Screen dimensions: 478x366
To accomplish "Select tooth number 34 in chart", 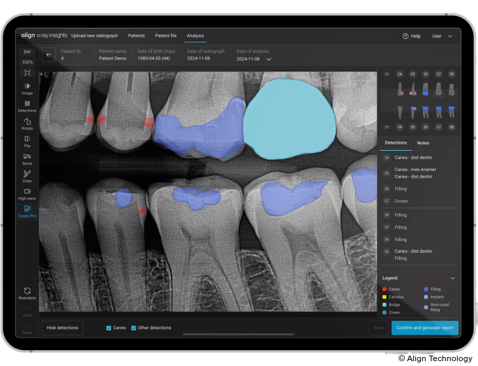I will [399, 127].
